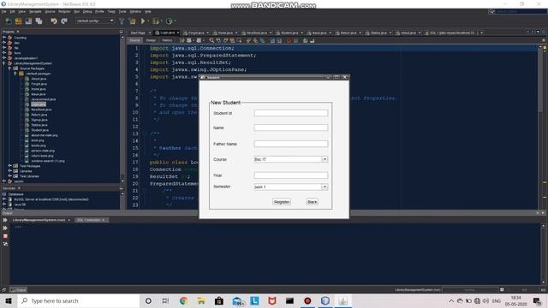The image size is (548, 308).
Task: Switch to the Forgot.java editor tab
Action: point(196,33)
